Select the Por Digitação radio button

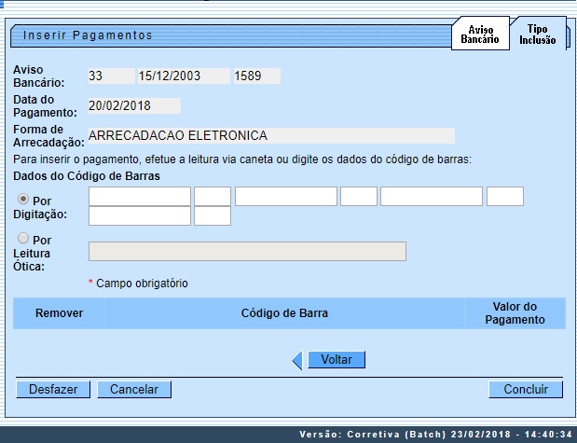click(x=23, y=199)
